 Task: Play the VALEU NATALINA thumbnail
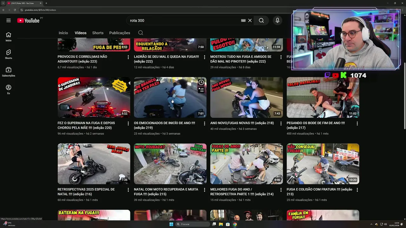(x=323, y=98)
